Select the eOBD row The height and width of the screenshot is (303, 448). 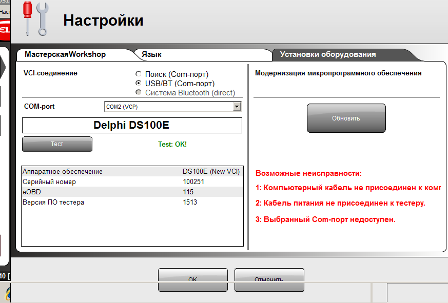[x=132, y=192]
